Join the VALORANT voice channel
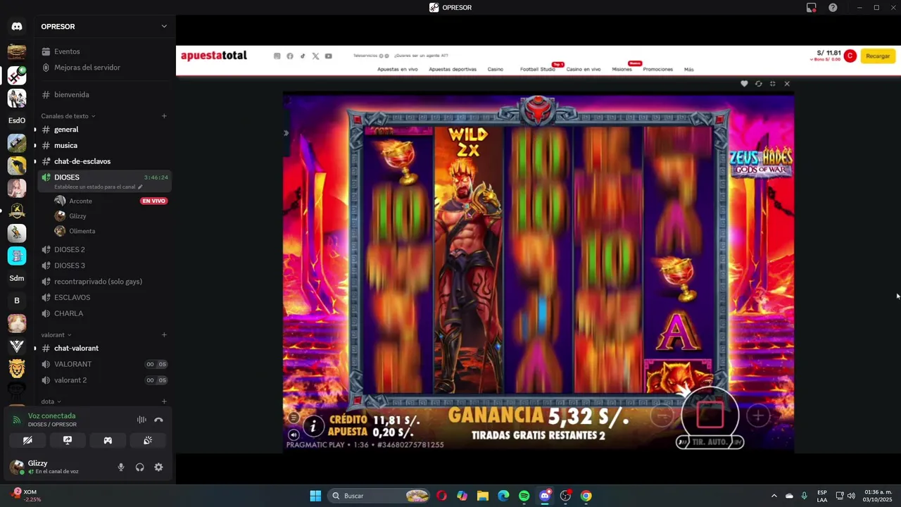 pos(104,364)
